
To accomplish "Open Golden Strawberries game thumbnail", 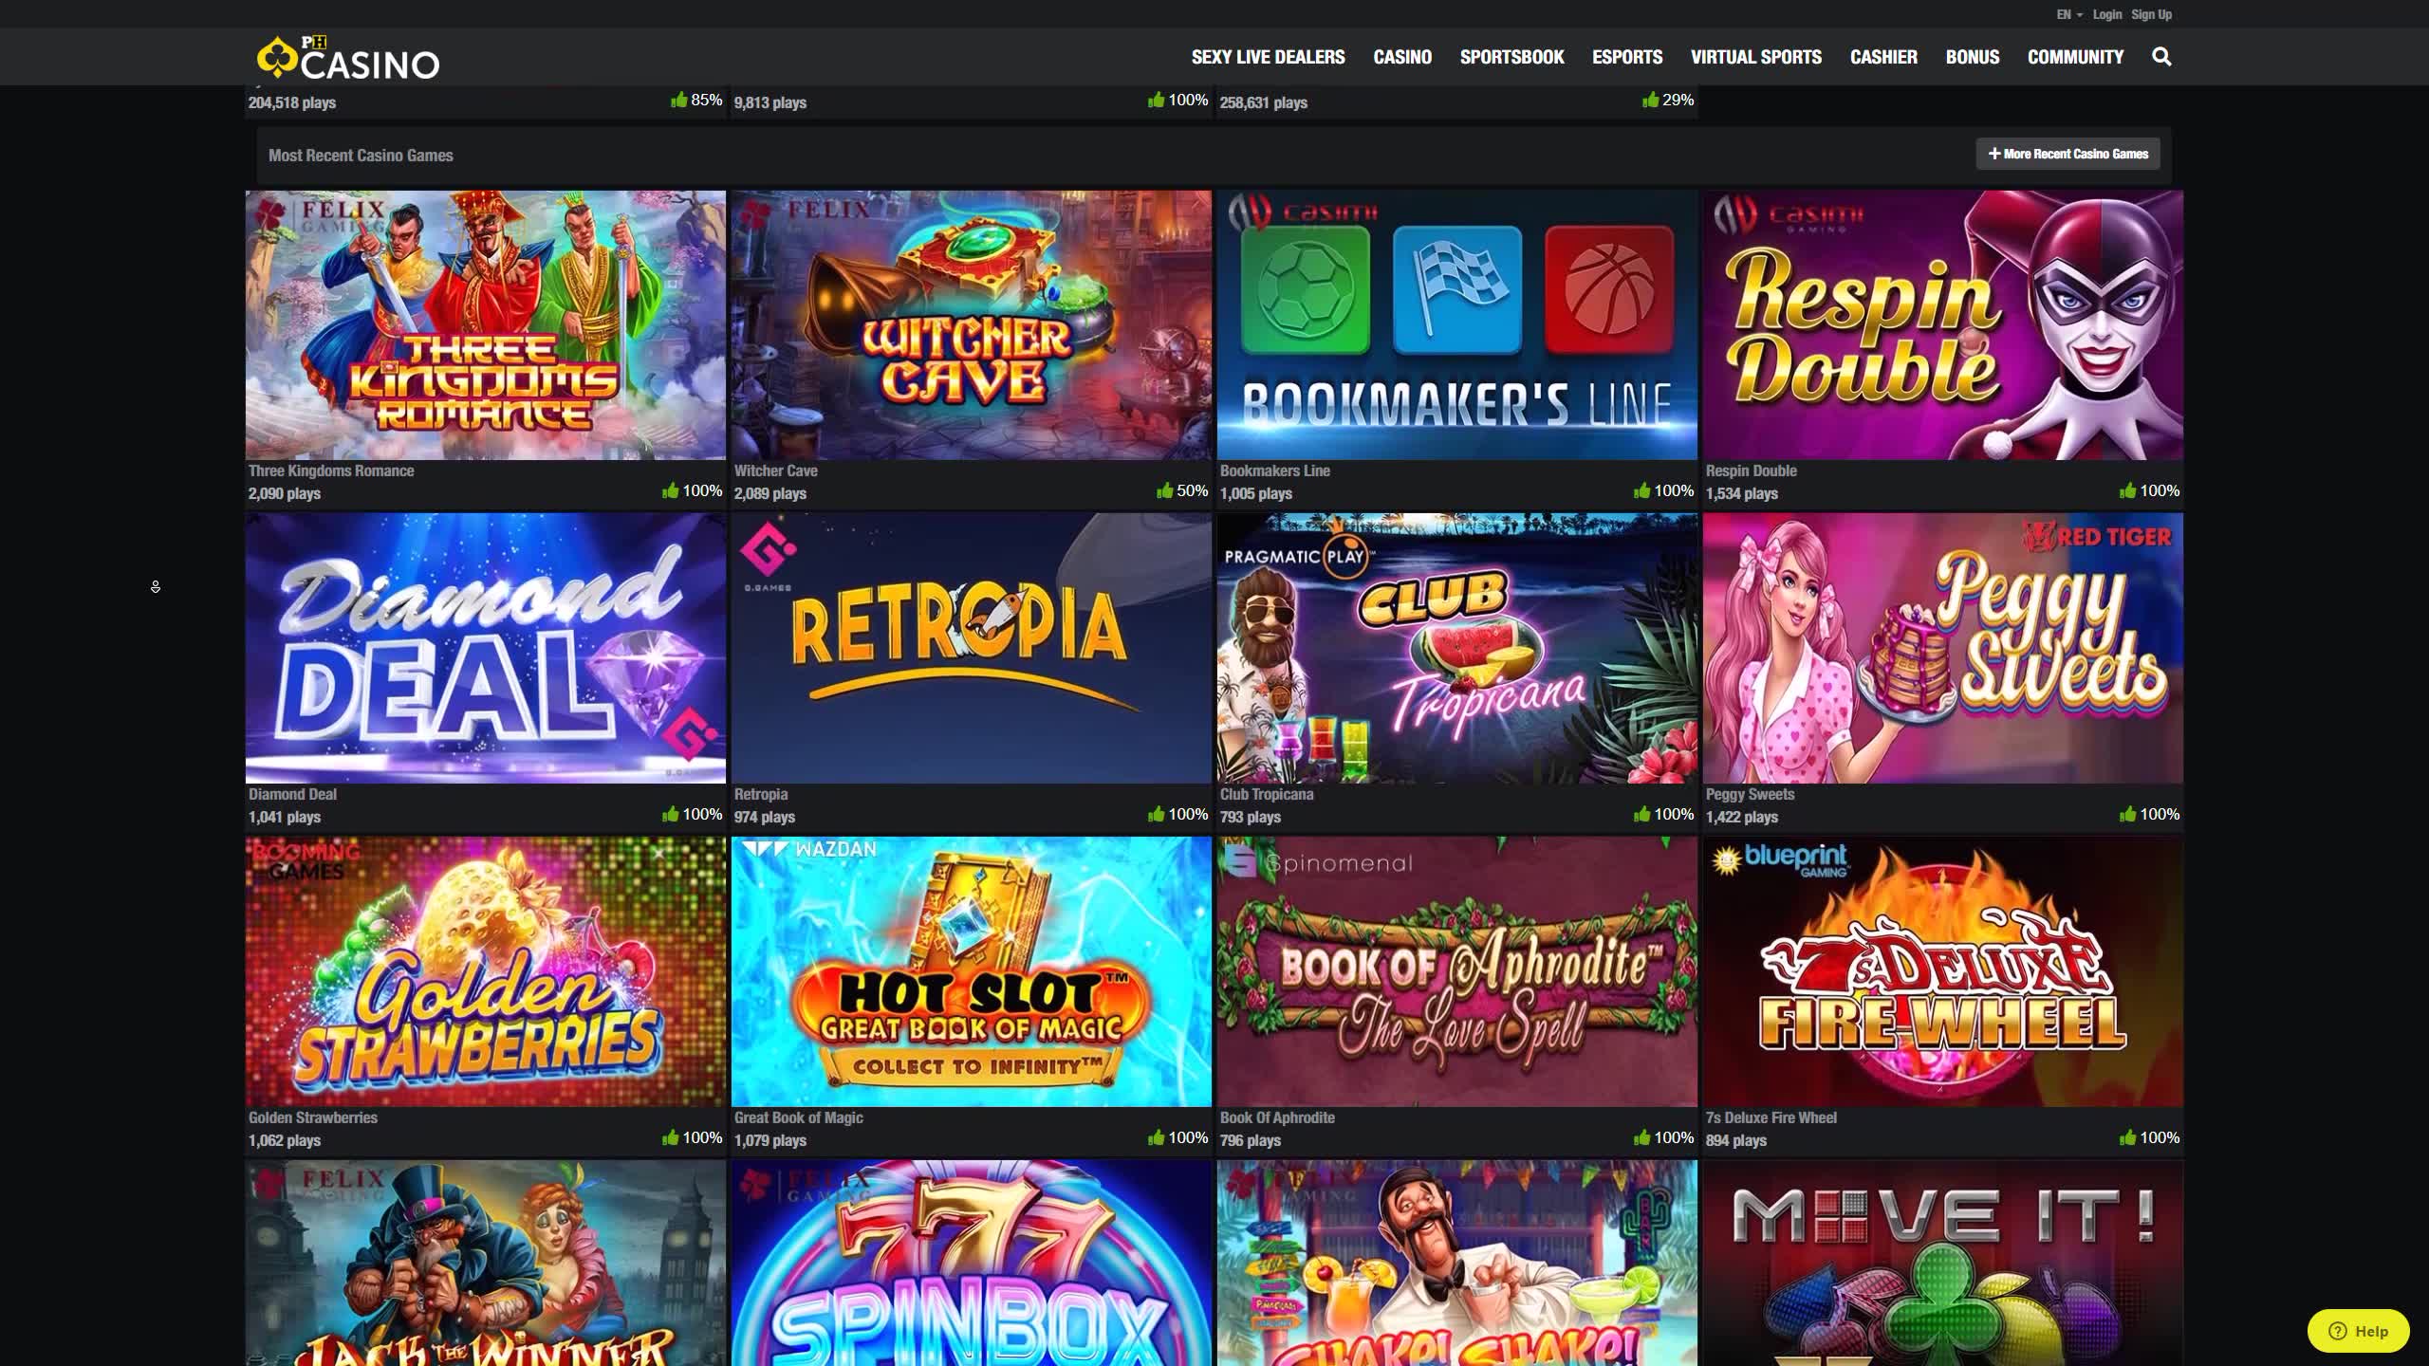I will (486, 972).
